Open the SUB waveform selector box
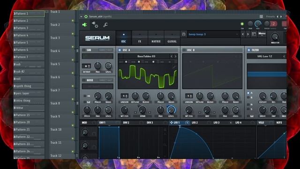This screenshot has height=169, width=300. coord(97,56)
